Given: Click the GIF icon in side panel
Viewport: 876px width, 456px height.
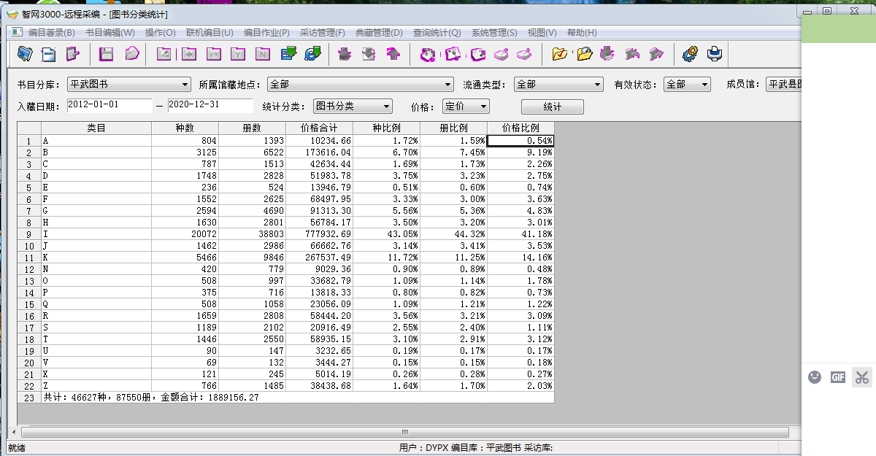Looking at the screenshot, I should point(838,377).
